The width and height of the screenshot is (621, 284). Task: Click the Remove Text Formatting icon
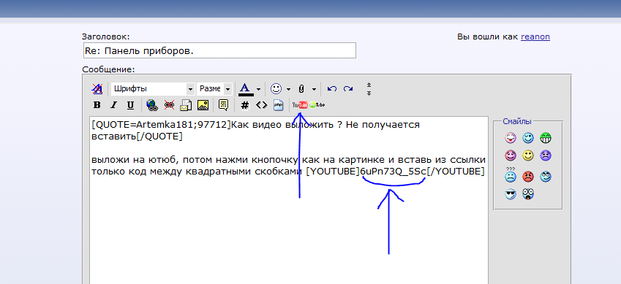click(97, 88)
